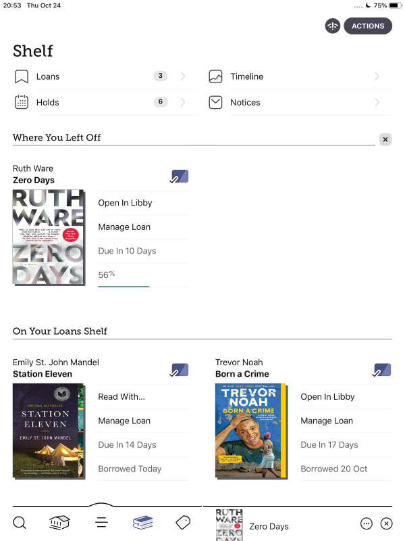Tap the Libby mascot icon beside Actions
The height and width of the screenshot is (541, 405).
pyautogui.click(x=332, y=26)
